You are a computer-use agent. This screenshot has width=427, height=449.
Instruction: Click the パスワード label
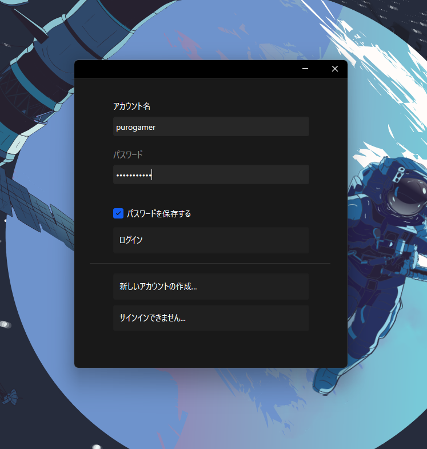(128, 154)
